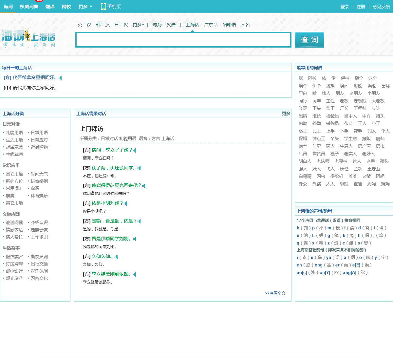Image resolution: width=393 pixels, height=358 pixels.
Task: Click the 海词上海话 site logo
Action: pyautogui.click(x=28, y=38)
